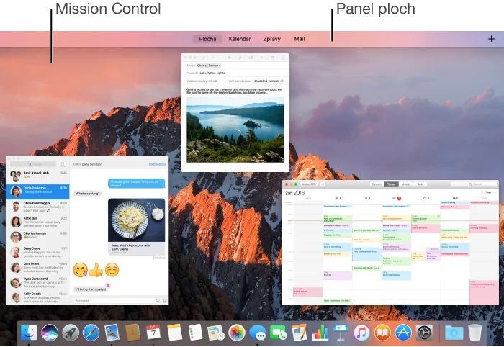Open Safari compass icon in Dock
The height and width of the screenshot is (347, 504).
[91, 332]
